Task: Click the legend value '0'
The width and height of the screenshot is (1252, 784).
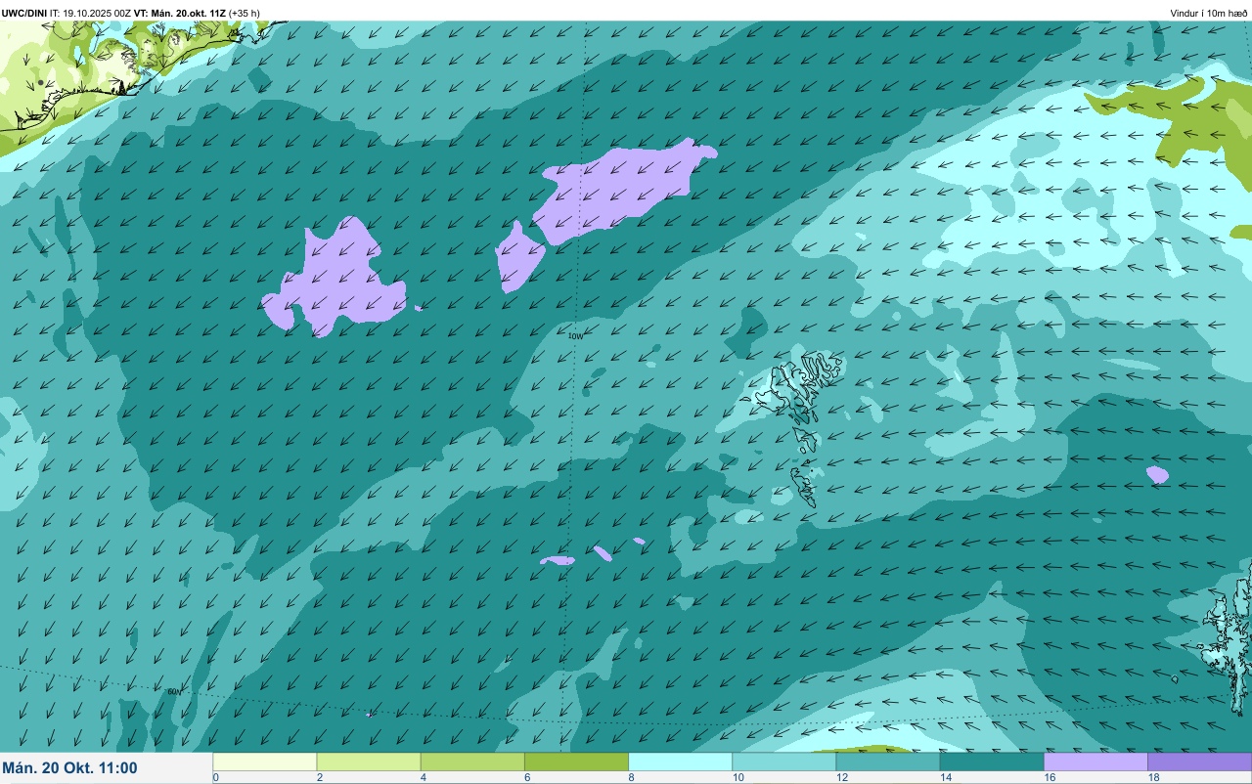Action: point(215,778)
